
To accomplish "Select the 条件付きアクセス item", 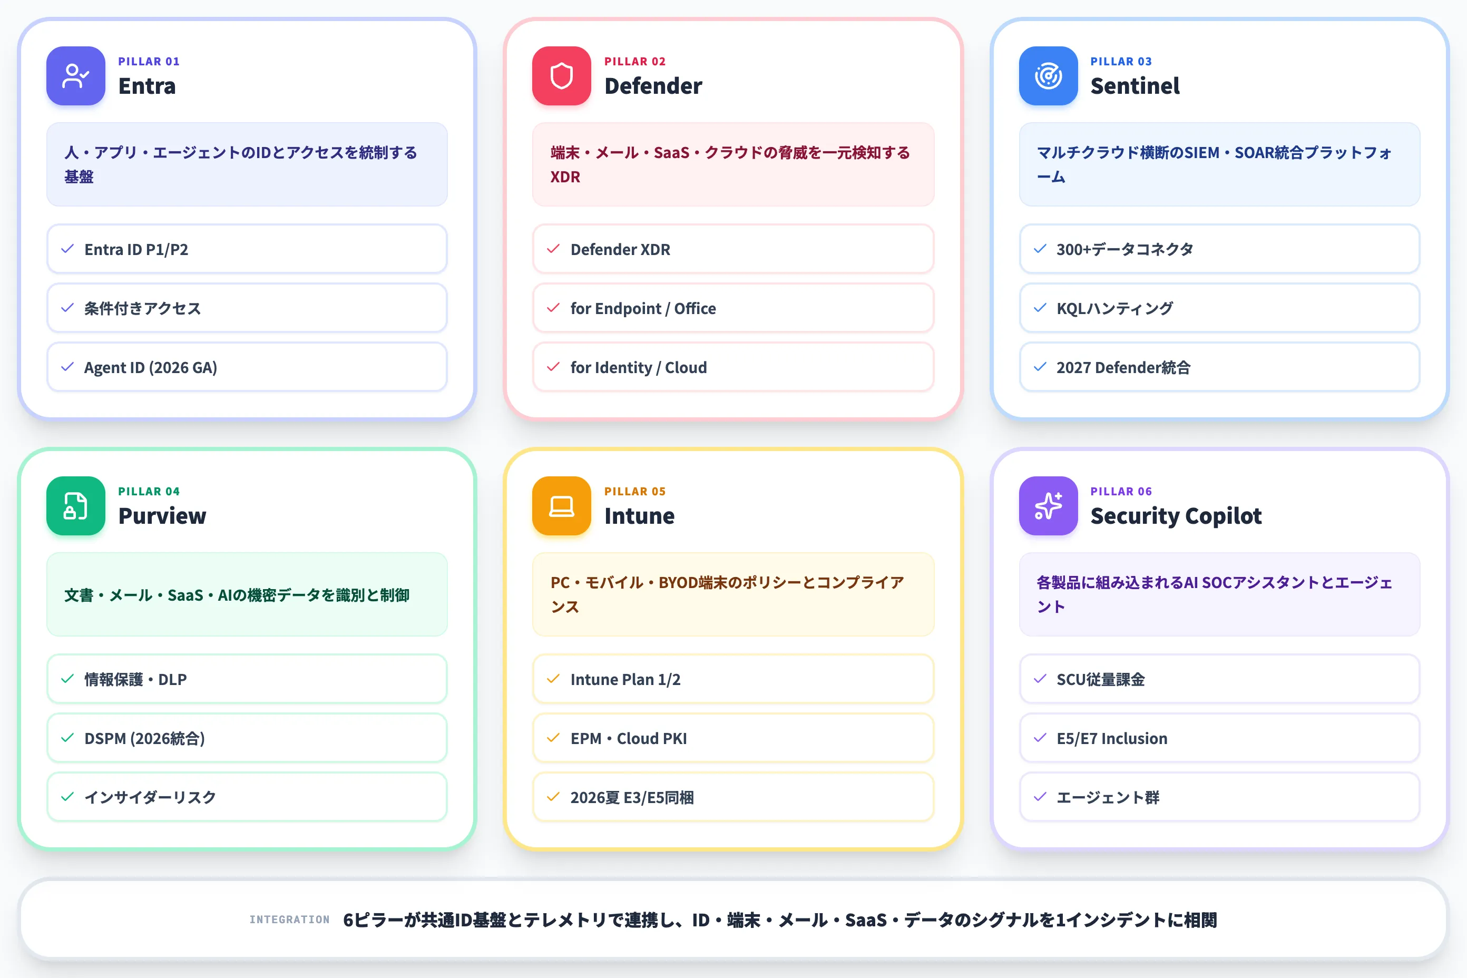I will pyautogui.click(x=247, y=308).
